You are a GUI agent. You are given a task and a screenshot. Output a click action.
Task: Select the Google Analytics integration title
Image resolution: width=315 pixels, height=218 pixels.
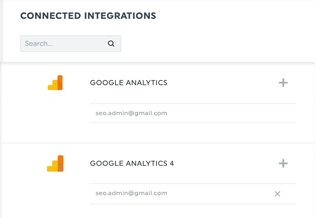coord(129,83)
